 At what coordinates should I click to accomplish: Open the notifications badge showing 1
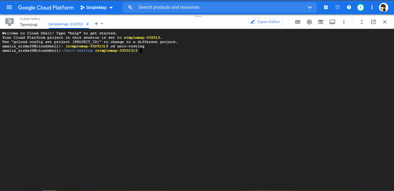(360, 7)
